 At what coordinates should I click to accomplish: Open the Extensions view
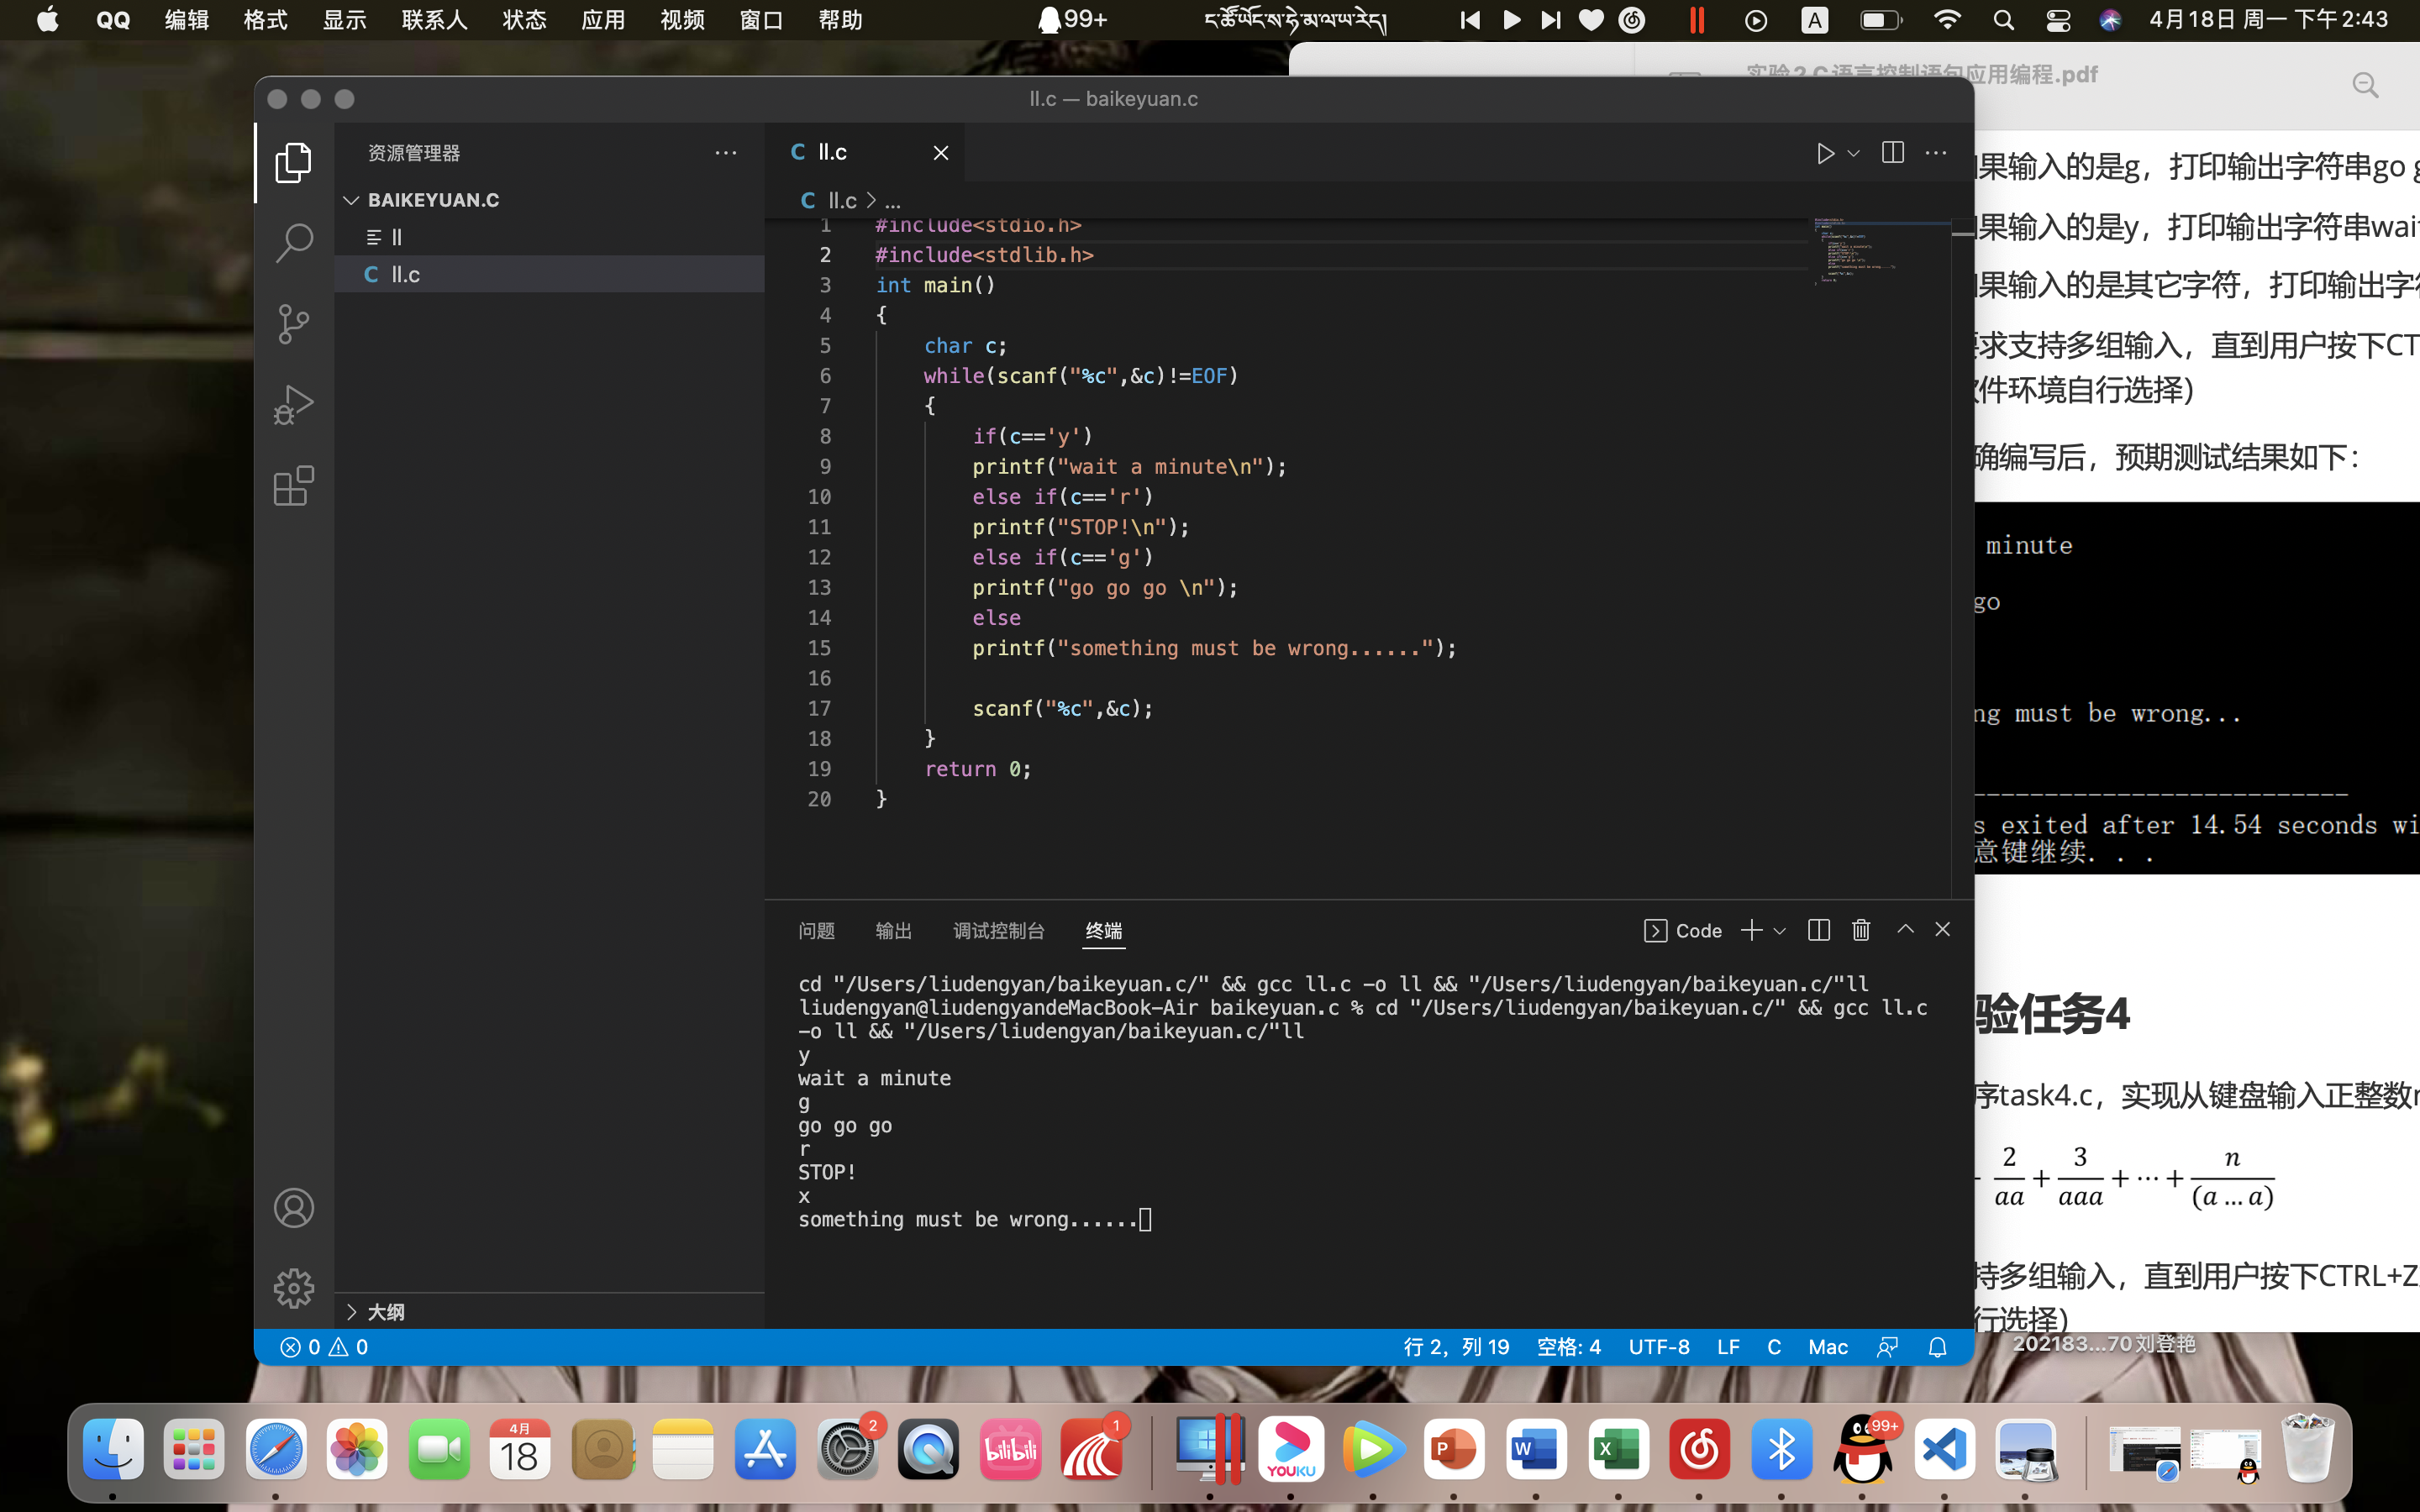(293, 486)
